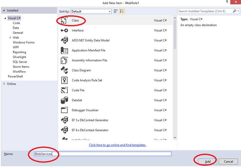
Task: Close the Add New Item dialog
Action: 236,2
